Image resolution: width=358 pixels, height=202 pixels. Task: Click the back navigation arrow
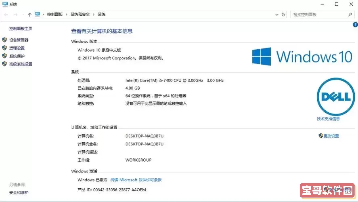6,15
